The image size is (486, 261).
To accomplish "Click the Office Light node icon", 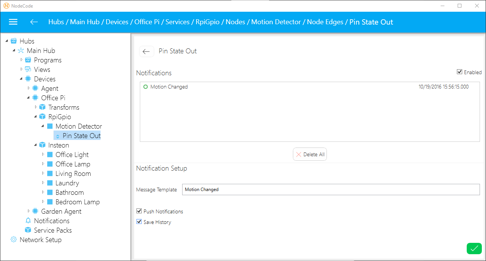I will (x=50, y=155).
